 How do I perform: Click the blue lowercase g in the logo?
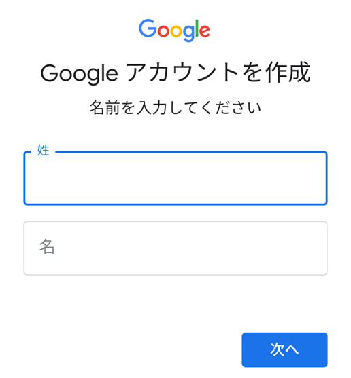pos(188,33)
